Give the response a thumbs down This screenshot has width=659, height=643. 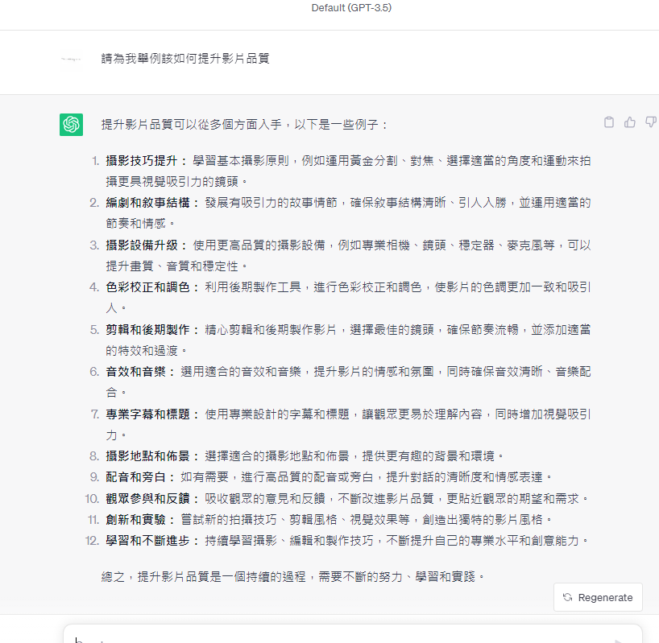(x=651, y=122)
